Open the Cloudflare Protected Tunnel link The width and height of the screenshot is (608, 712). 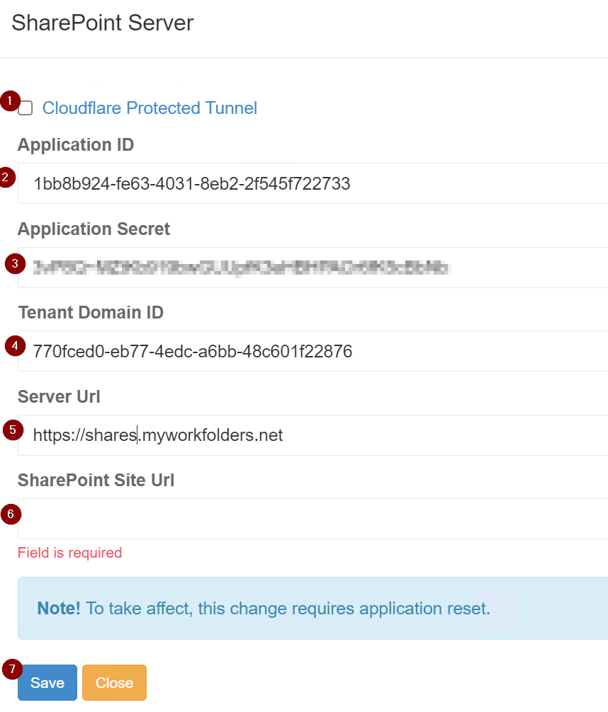(x=150, y=108)
